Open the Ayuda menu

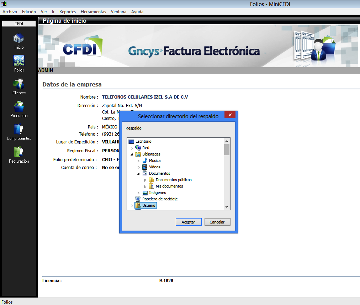(137, 12)
